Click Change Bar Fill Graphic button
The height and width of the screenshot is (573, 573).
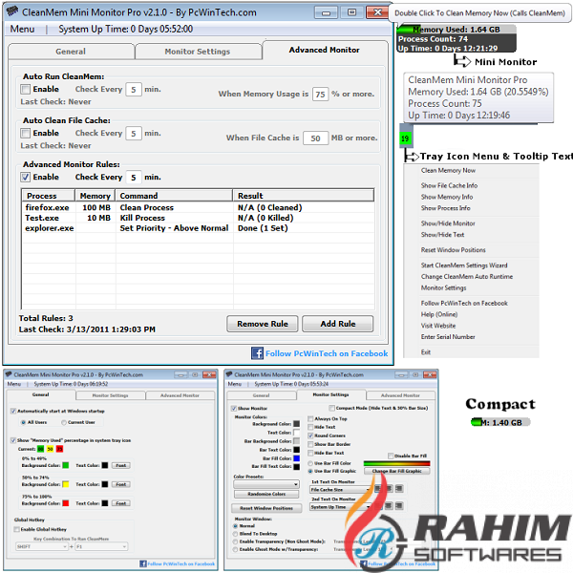[396, 471]
